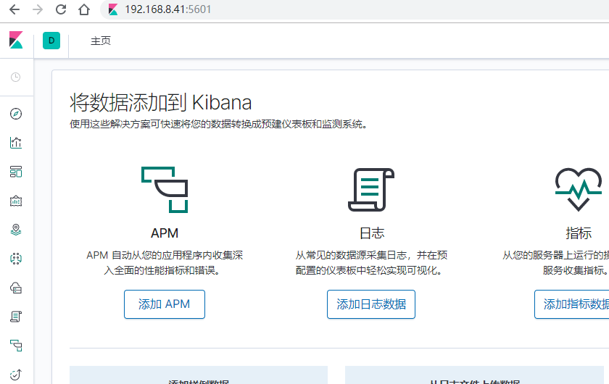Open Dashboard icon in sidebar
Viewport: 609px width, 384px height.
16,172
